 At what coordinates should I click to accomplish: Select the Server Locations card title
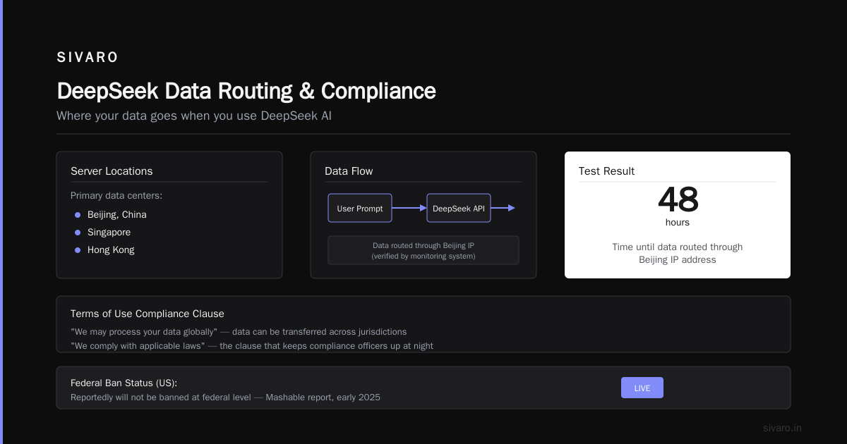coord(112,171)
